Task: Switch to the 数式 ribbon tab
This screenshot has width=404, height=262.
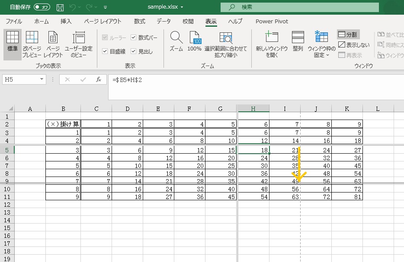Action: point(139,21)
